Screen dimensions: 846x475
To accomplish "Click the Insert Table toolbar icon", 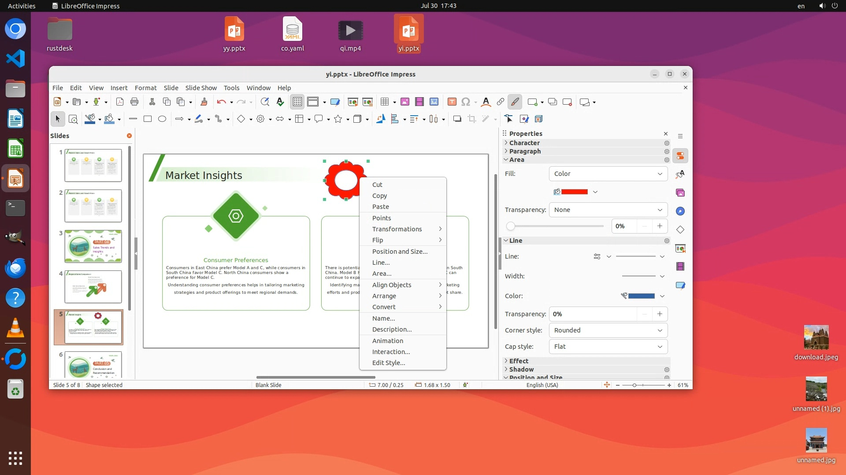I will click(x=385, y=102).
